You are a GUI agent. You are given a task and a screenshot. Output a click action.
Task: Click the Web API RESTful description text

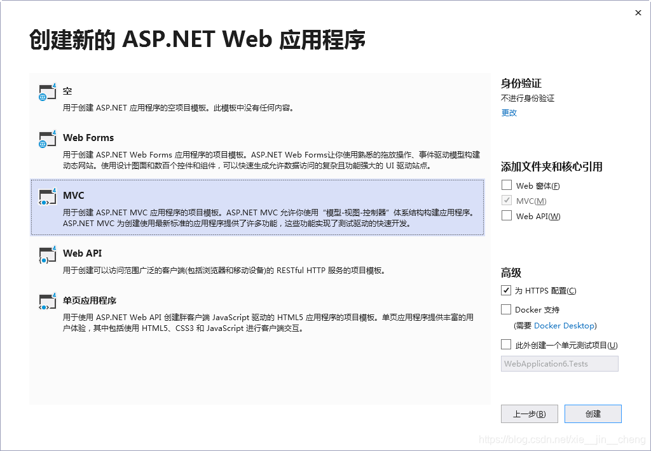click(224, 271)
